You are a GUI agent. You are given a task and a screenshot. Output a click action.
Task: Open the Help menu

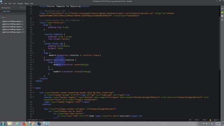(x=31, y=3)
